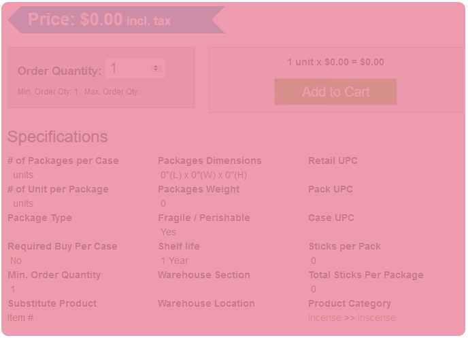The height and width of the screenshot is (338, 468).
Task: Click inside the Order Quantity field
Action: [129, 68]
